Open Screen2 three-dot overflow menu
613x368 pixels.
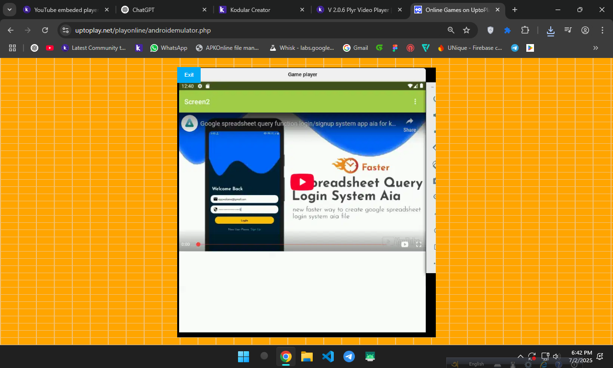pos(415,102)
